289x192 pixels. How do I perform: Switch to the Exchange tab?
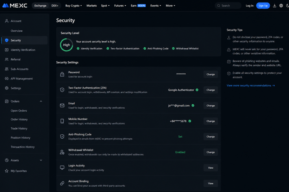(40, 6)
